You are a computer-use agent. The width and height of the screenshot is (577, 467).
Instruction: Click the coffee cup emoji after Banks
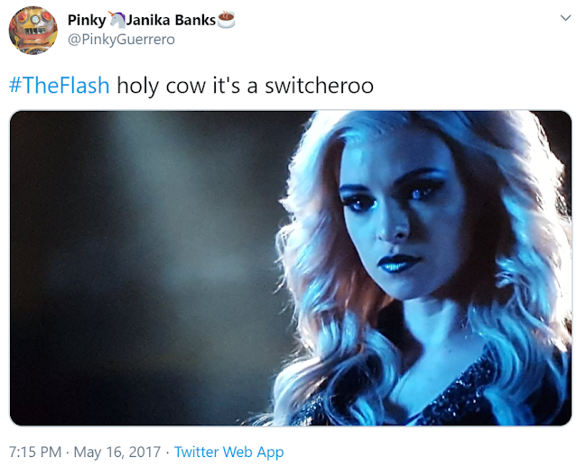[x=226, y=20]
